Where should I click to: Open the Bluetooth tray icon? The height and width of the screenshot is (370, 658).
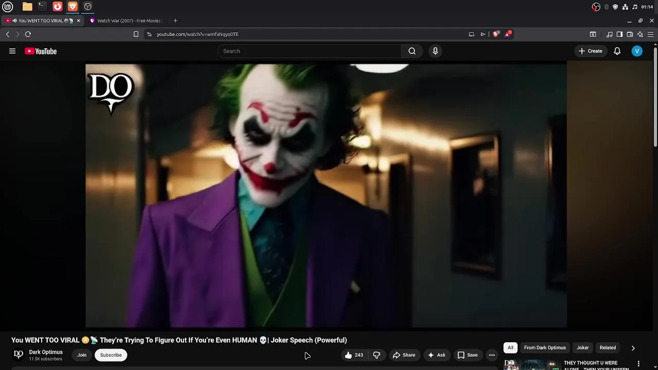[x=606, y=7]
